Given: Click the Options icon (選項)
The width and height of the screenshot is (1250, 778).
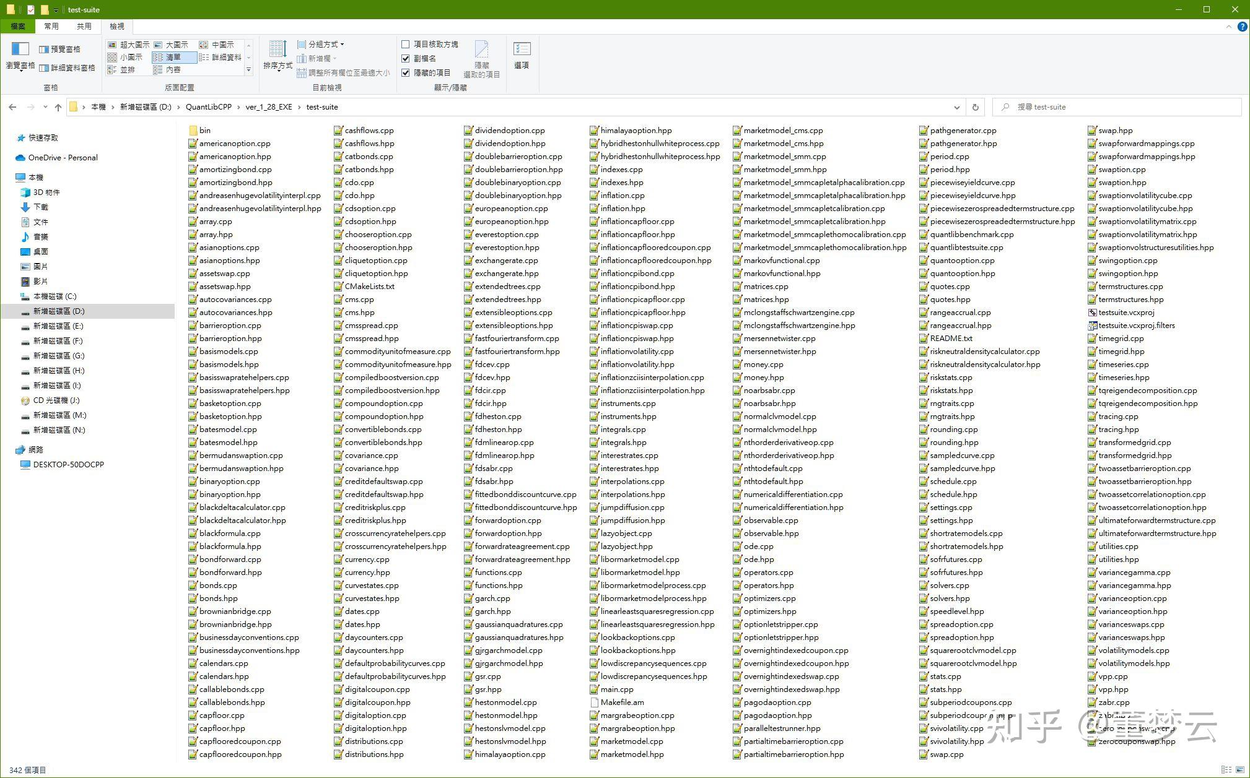Looking at the screenshot, I should [522, 54].
